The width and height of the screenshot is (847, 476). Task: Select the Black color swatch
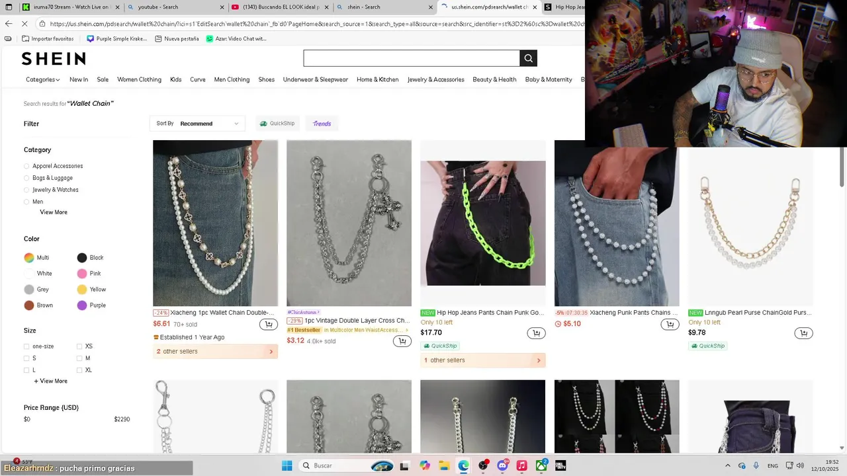click(82, 258)
